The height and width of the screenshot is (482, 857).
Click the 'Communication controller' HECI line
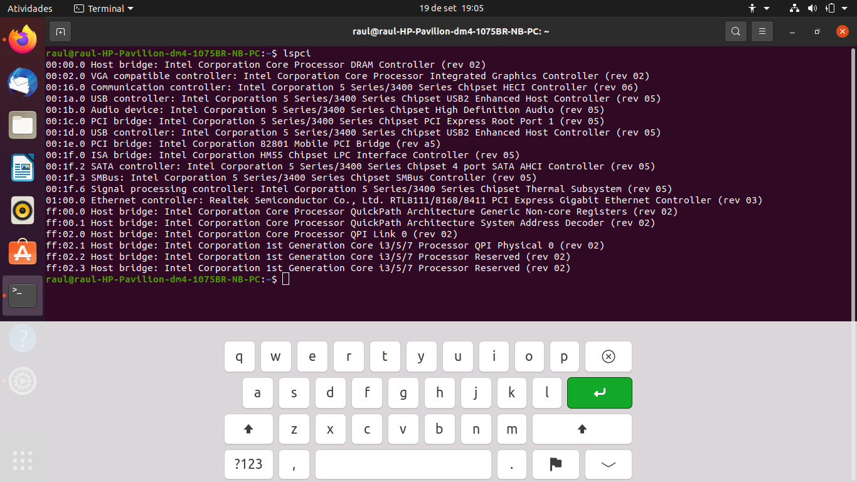(342, 87)
